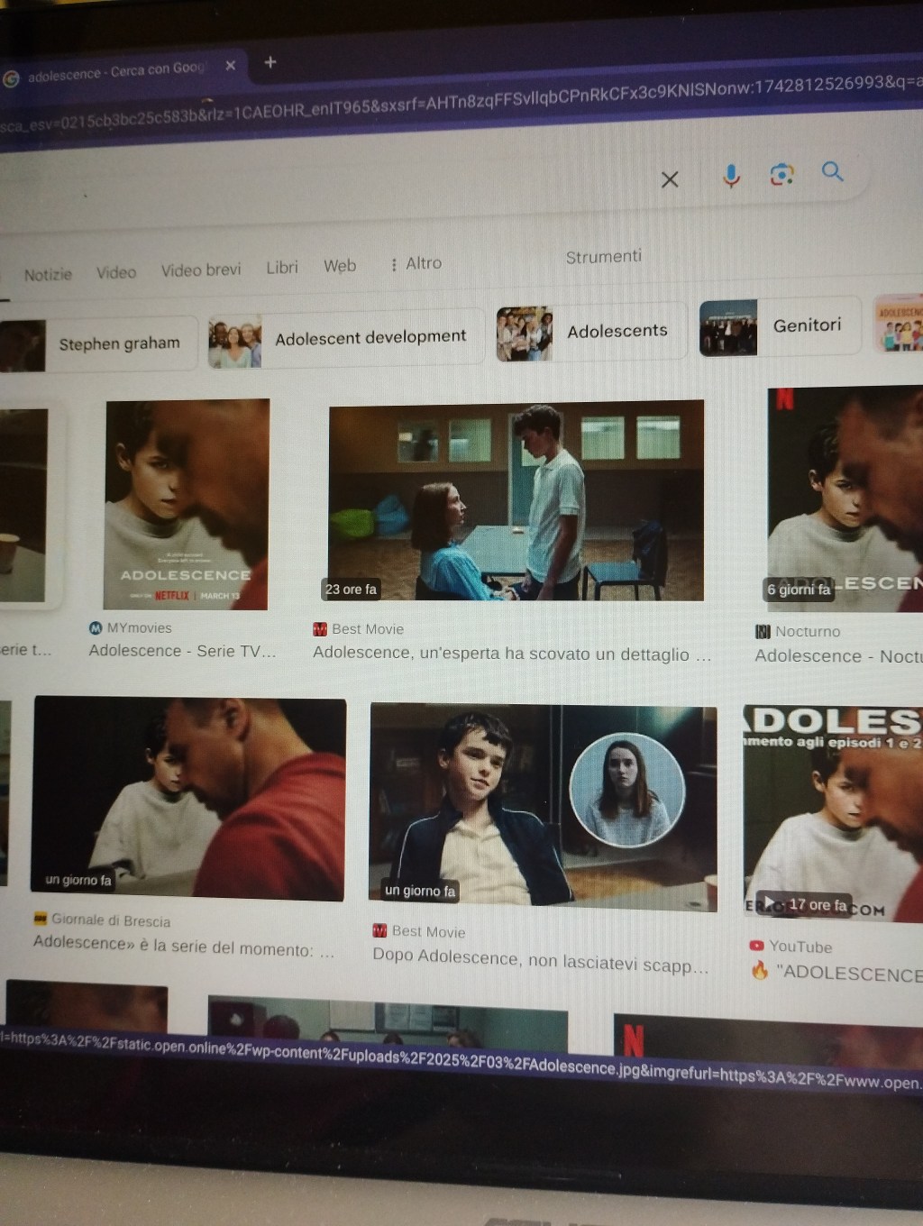The image size is (923, 1226).
Task: Switch to the Notizie search tab
Action: point(50,275)
